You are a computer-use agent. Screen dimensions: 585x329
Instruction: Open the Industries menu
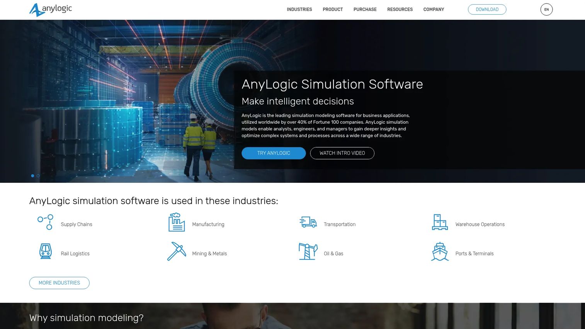tap(299, 10)
